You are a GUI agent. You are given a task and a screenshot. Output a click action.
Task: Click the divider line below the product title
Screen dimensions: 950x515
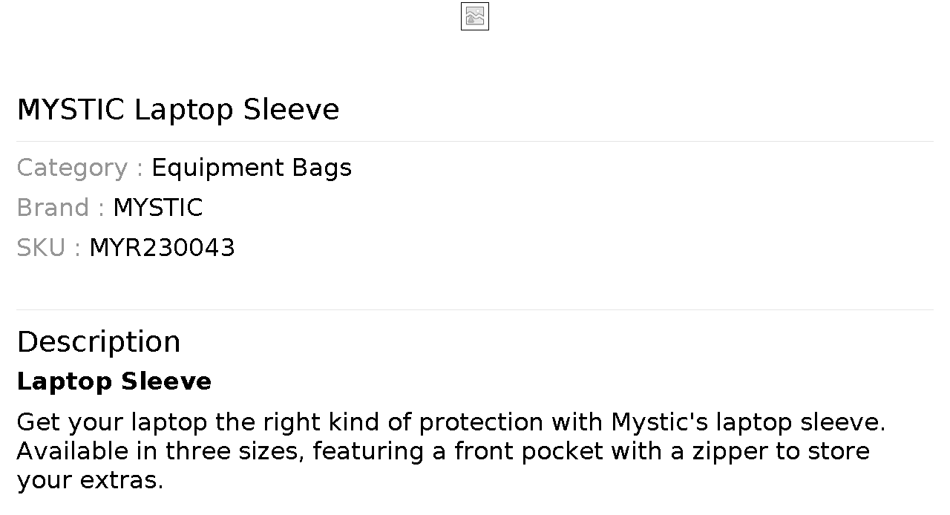[475, 141]
